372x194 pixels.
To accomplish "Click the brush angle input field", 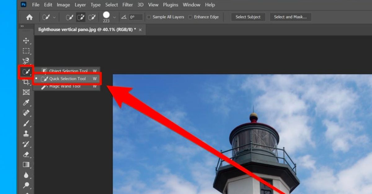I will [x=136, y=17].
